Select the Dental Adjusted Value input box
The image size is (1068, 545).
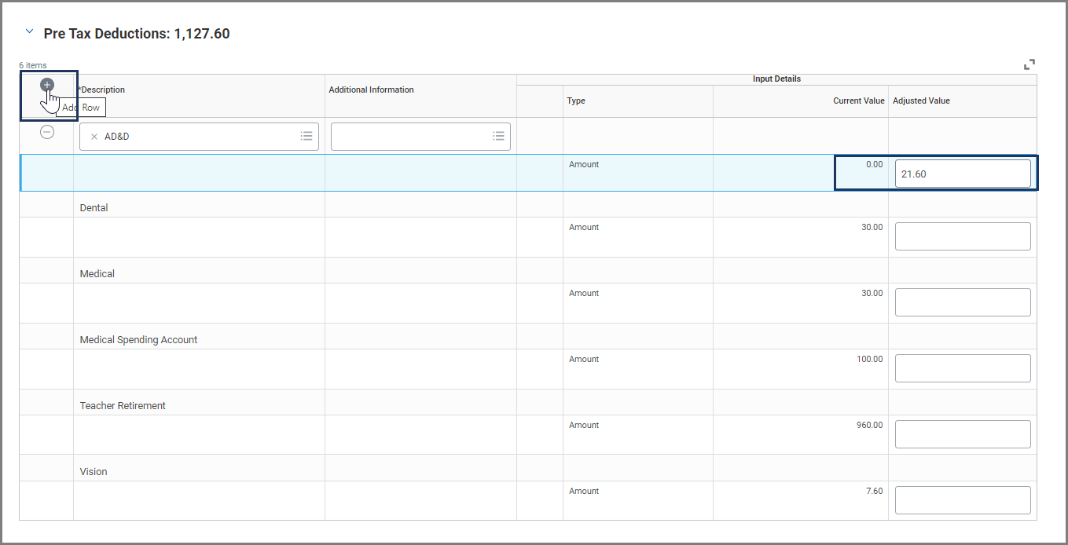(962, 236)
